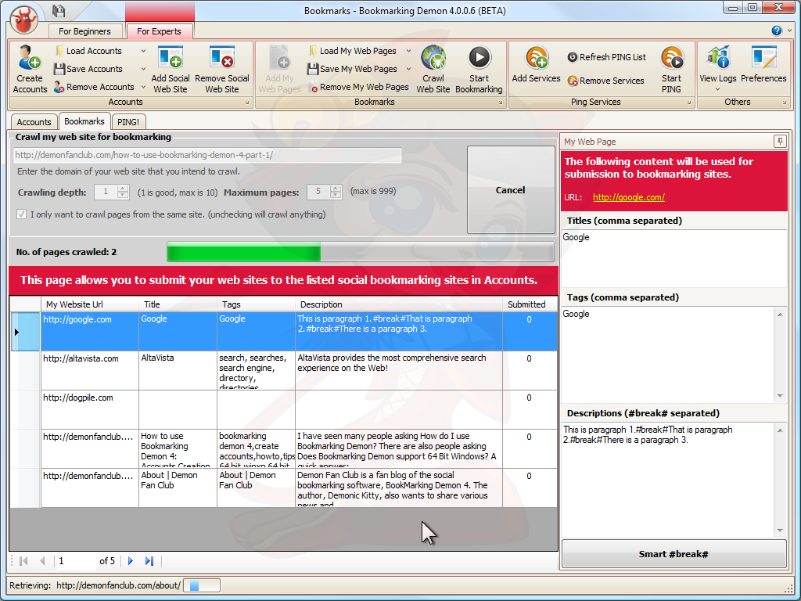
Task: Click the Descriptions text box
Action: (668, 480)
